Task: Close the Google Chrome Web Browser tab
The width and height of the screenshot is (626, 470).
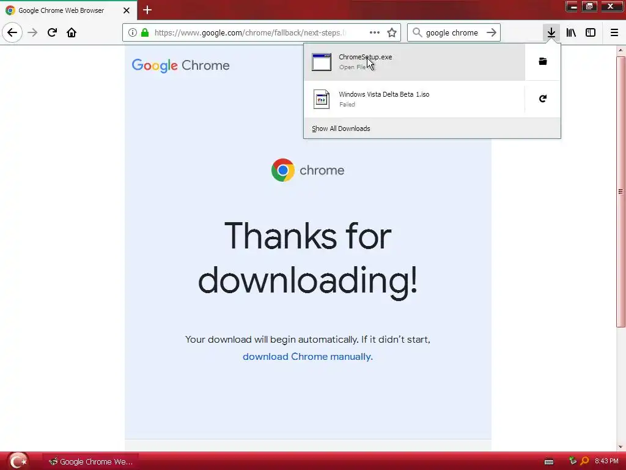Action: point(127,10)
